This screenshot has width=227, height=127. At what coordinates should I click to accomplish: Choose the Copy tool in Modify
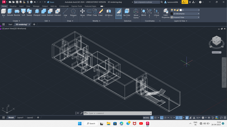pos(95,12)
